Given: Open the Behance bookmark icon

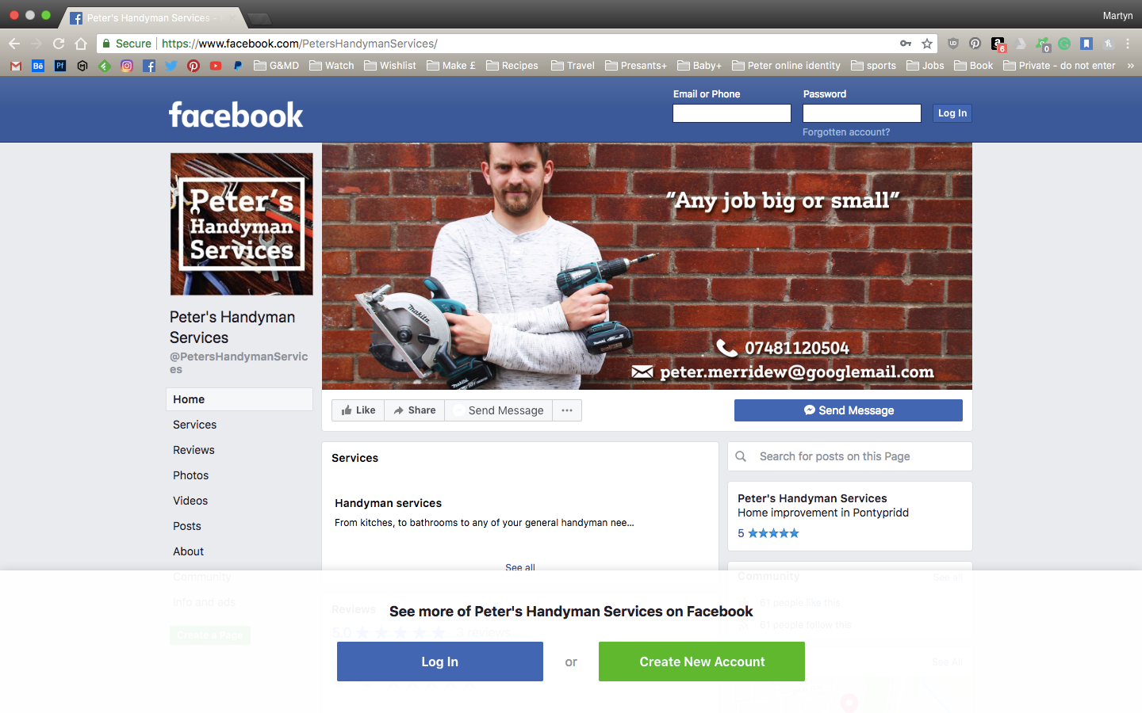Looking at the screenshot, I should click(x=38, y=66).
